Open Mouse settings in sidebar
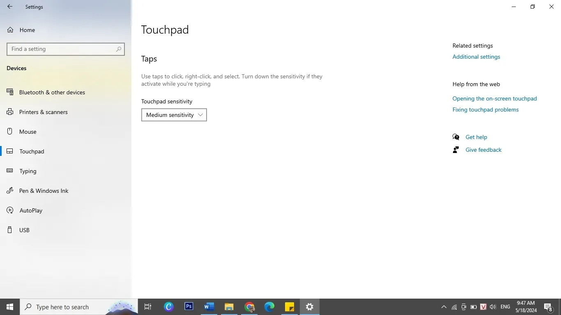 pyautogui.click(x=28, y=132)
